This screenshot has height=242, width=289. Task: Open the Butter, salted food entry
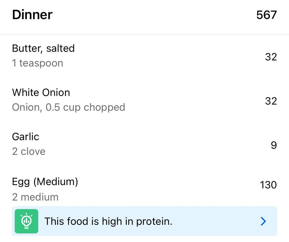(144, 56)
